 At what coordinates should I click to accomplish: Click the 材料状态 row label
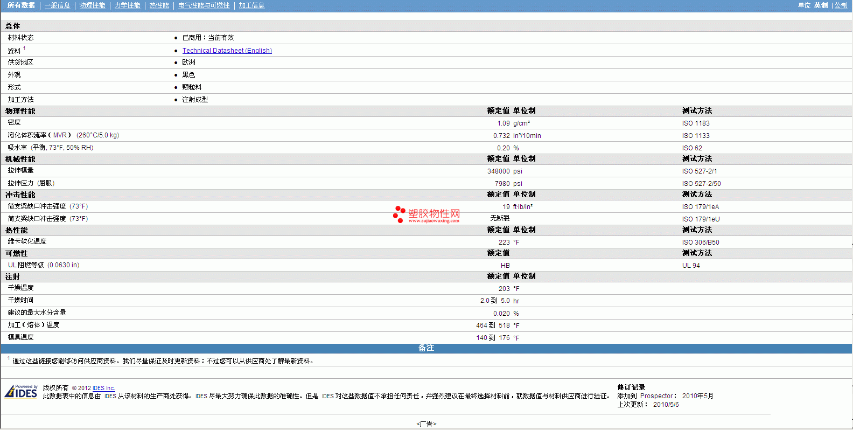[20, 38]
